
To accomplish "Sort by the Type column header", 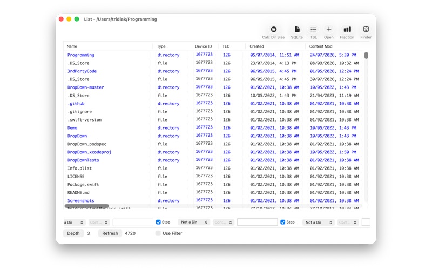I will [172, 46].
